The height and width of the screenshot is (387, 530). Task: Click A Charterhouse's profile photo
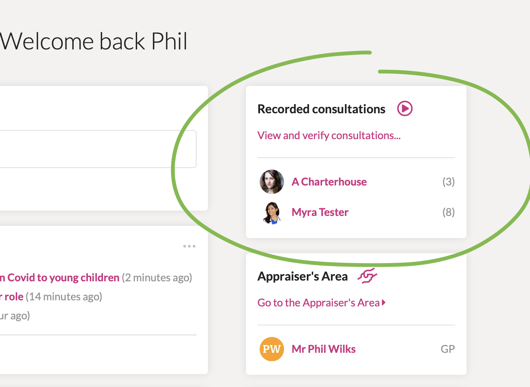click(x=272, y=182)
